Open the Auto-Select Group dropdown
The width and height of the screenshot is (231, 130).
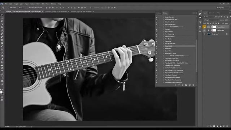[21, 8]
